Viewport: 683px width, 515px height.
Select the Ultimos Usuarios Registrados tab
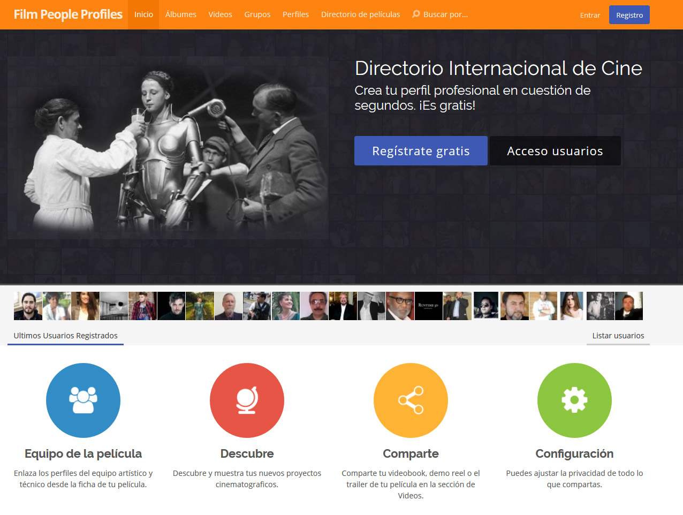65,336
